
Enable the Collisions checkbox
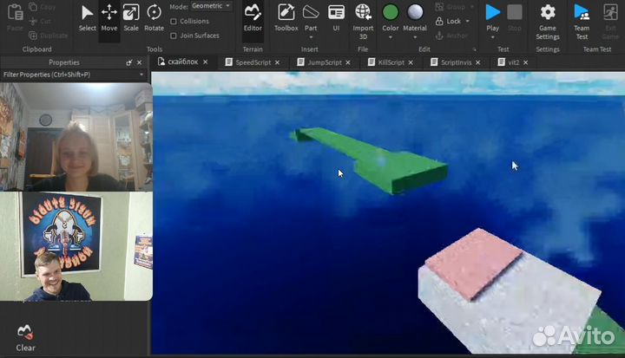174,22
